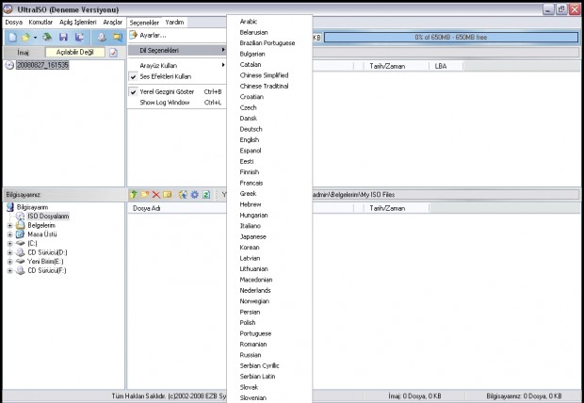Click the yellow compress toolbar icon
This screenshot has height=403, width=584.
point(118,38)
